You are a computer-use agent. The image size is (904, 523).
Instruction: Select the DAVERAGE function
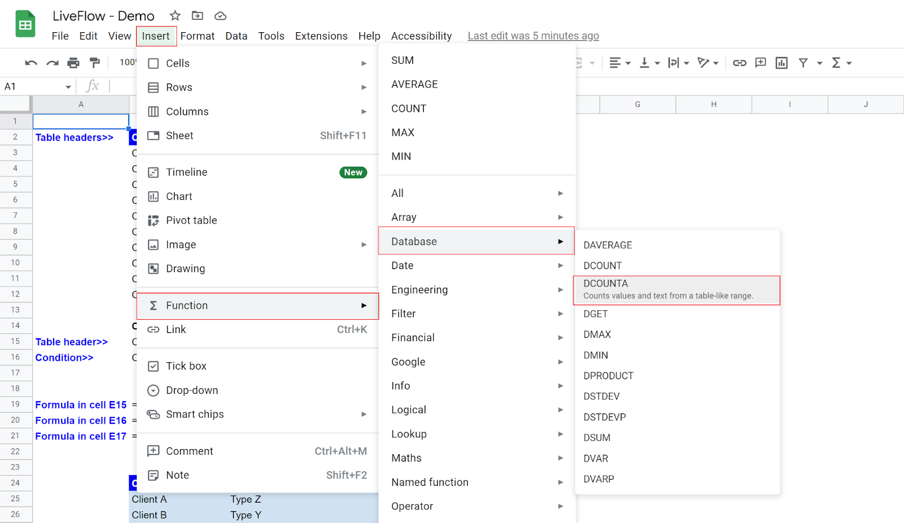[x=677, y=245]
